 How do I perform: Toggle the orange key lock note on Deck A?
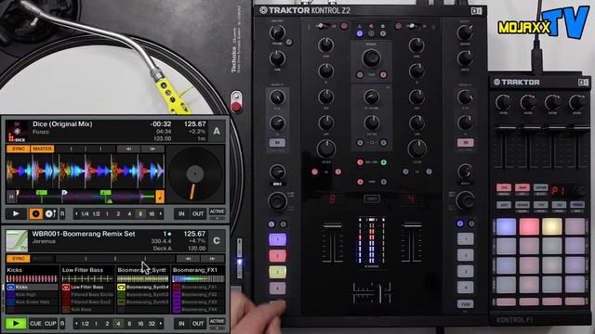click(x=160, y=197)
